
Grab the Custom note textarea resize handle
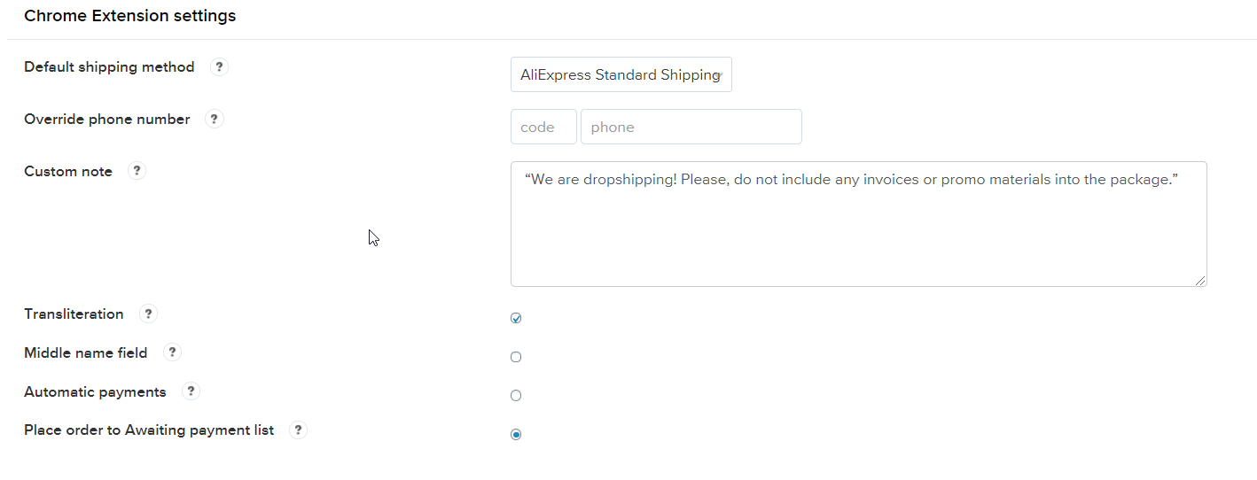(x=1200, y=281)
